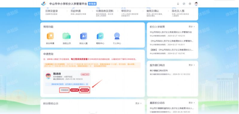The width and height of the screenshot is (239, 114).
Task: Click the 积分排名公示 heading
Action: (51, 104)
